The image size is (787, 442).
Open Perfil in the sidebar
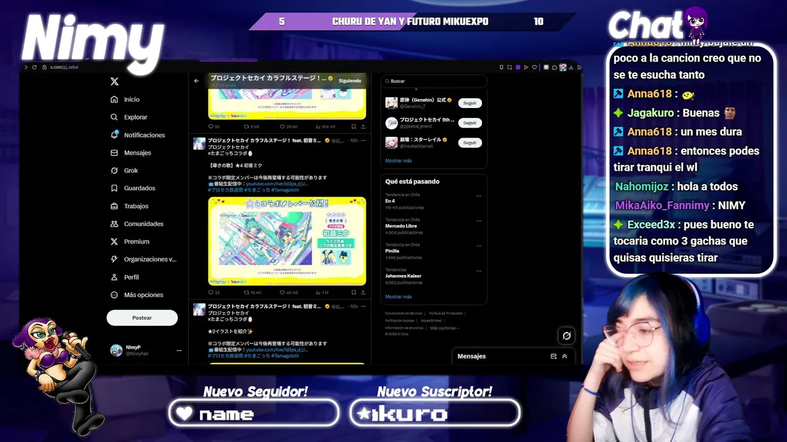point(125,277)
